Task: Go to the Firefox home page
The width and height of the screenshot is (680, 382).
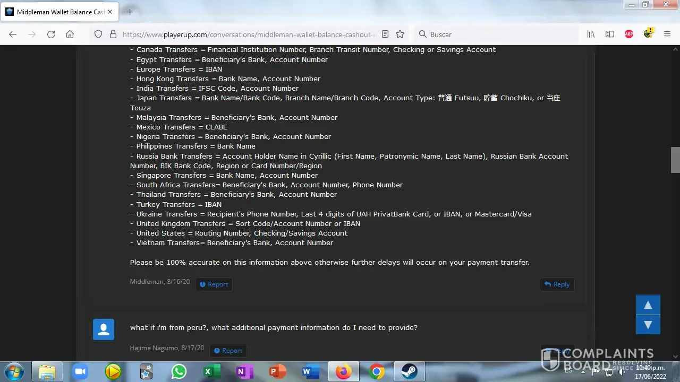Action: click(70, 34)
